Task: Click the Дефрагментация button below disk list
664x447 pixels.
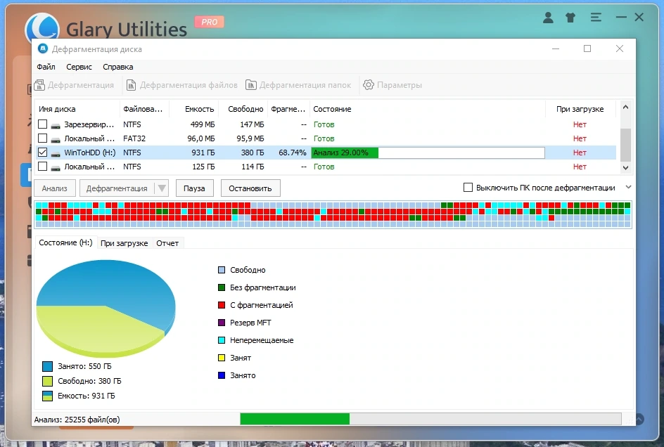Action: pos(117,188)
